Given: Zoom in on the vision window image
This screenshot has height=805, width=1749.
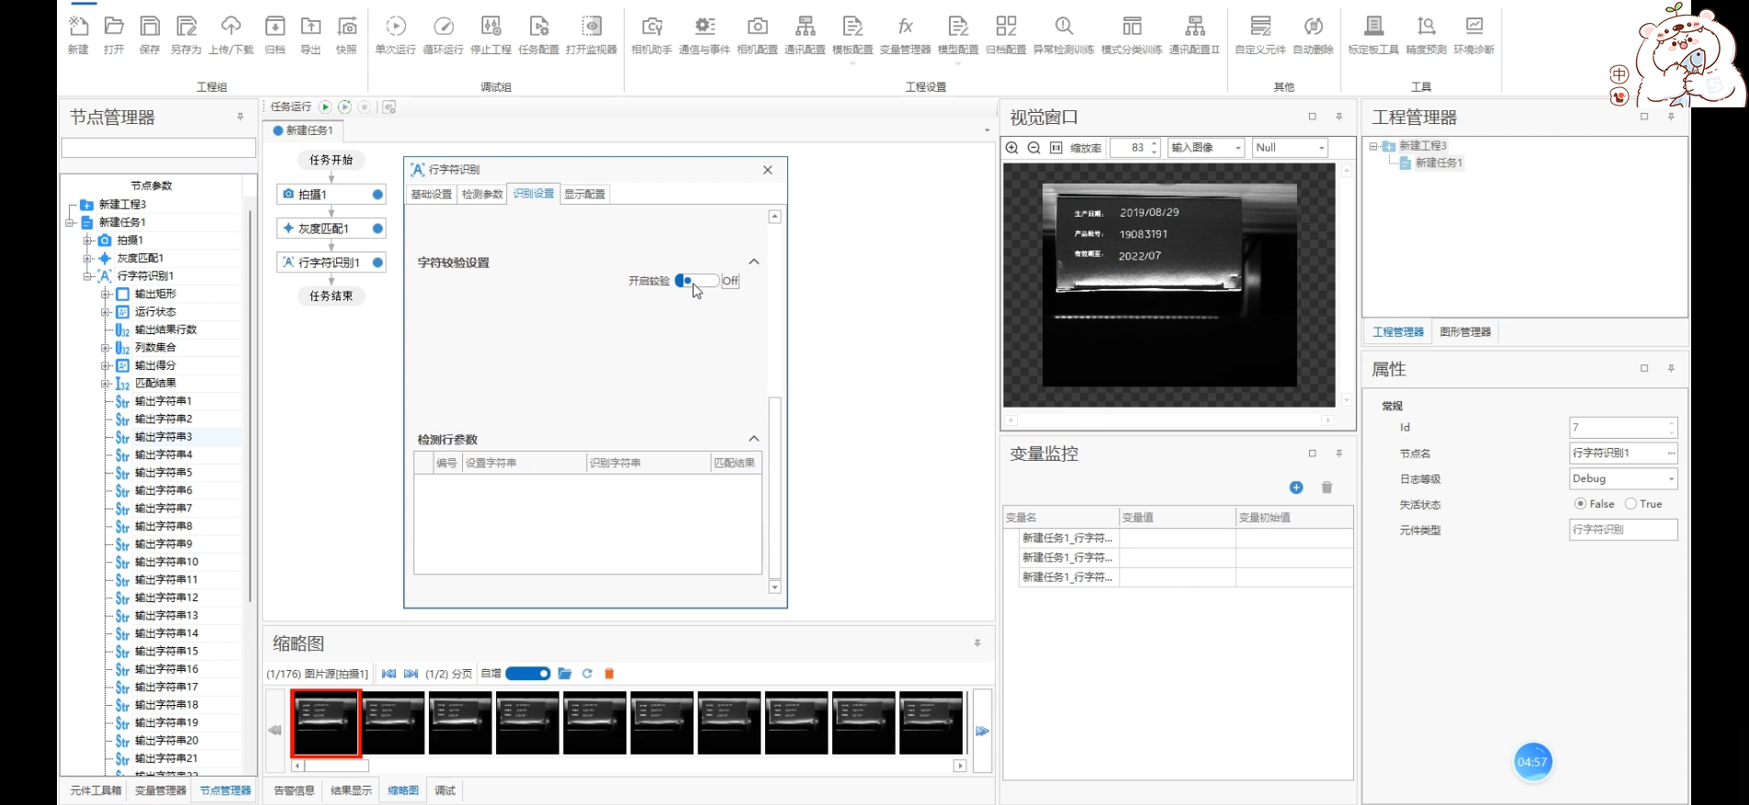Looking at the screenshot, I should (x=1012, y=148).
